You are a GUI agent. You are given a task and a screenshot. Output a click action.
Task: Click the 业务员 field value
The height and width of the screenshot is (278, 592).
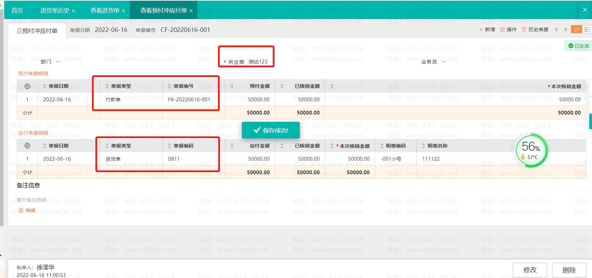444,62
